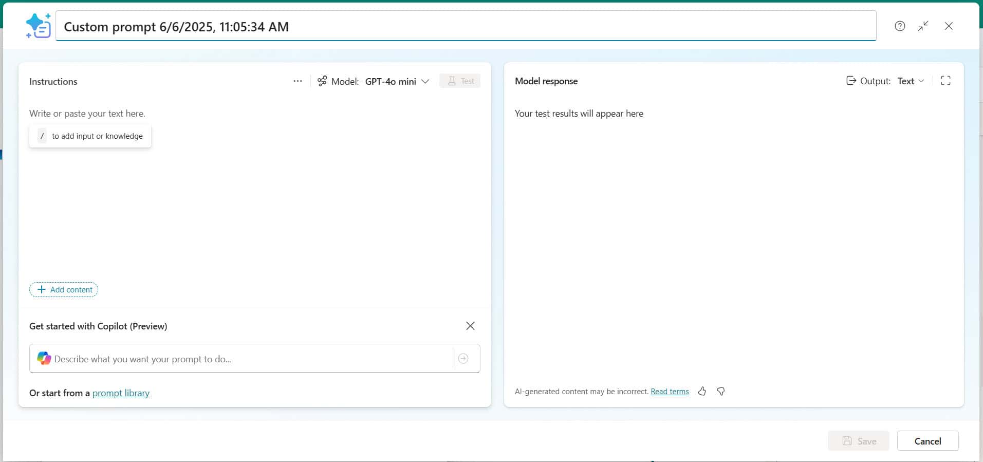983x462 pixels.
Task: Collapse the dialog using the shrink arrows icon
Action: pyautogui.click(x=923, y=26)
